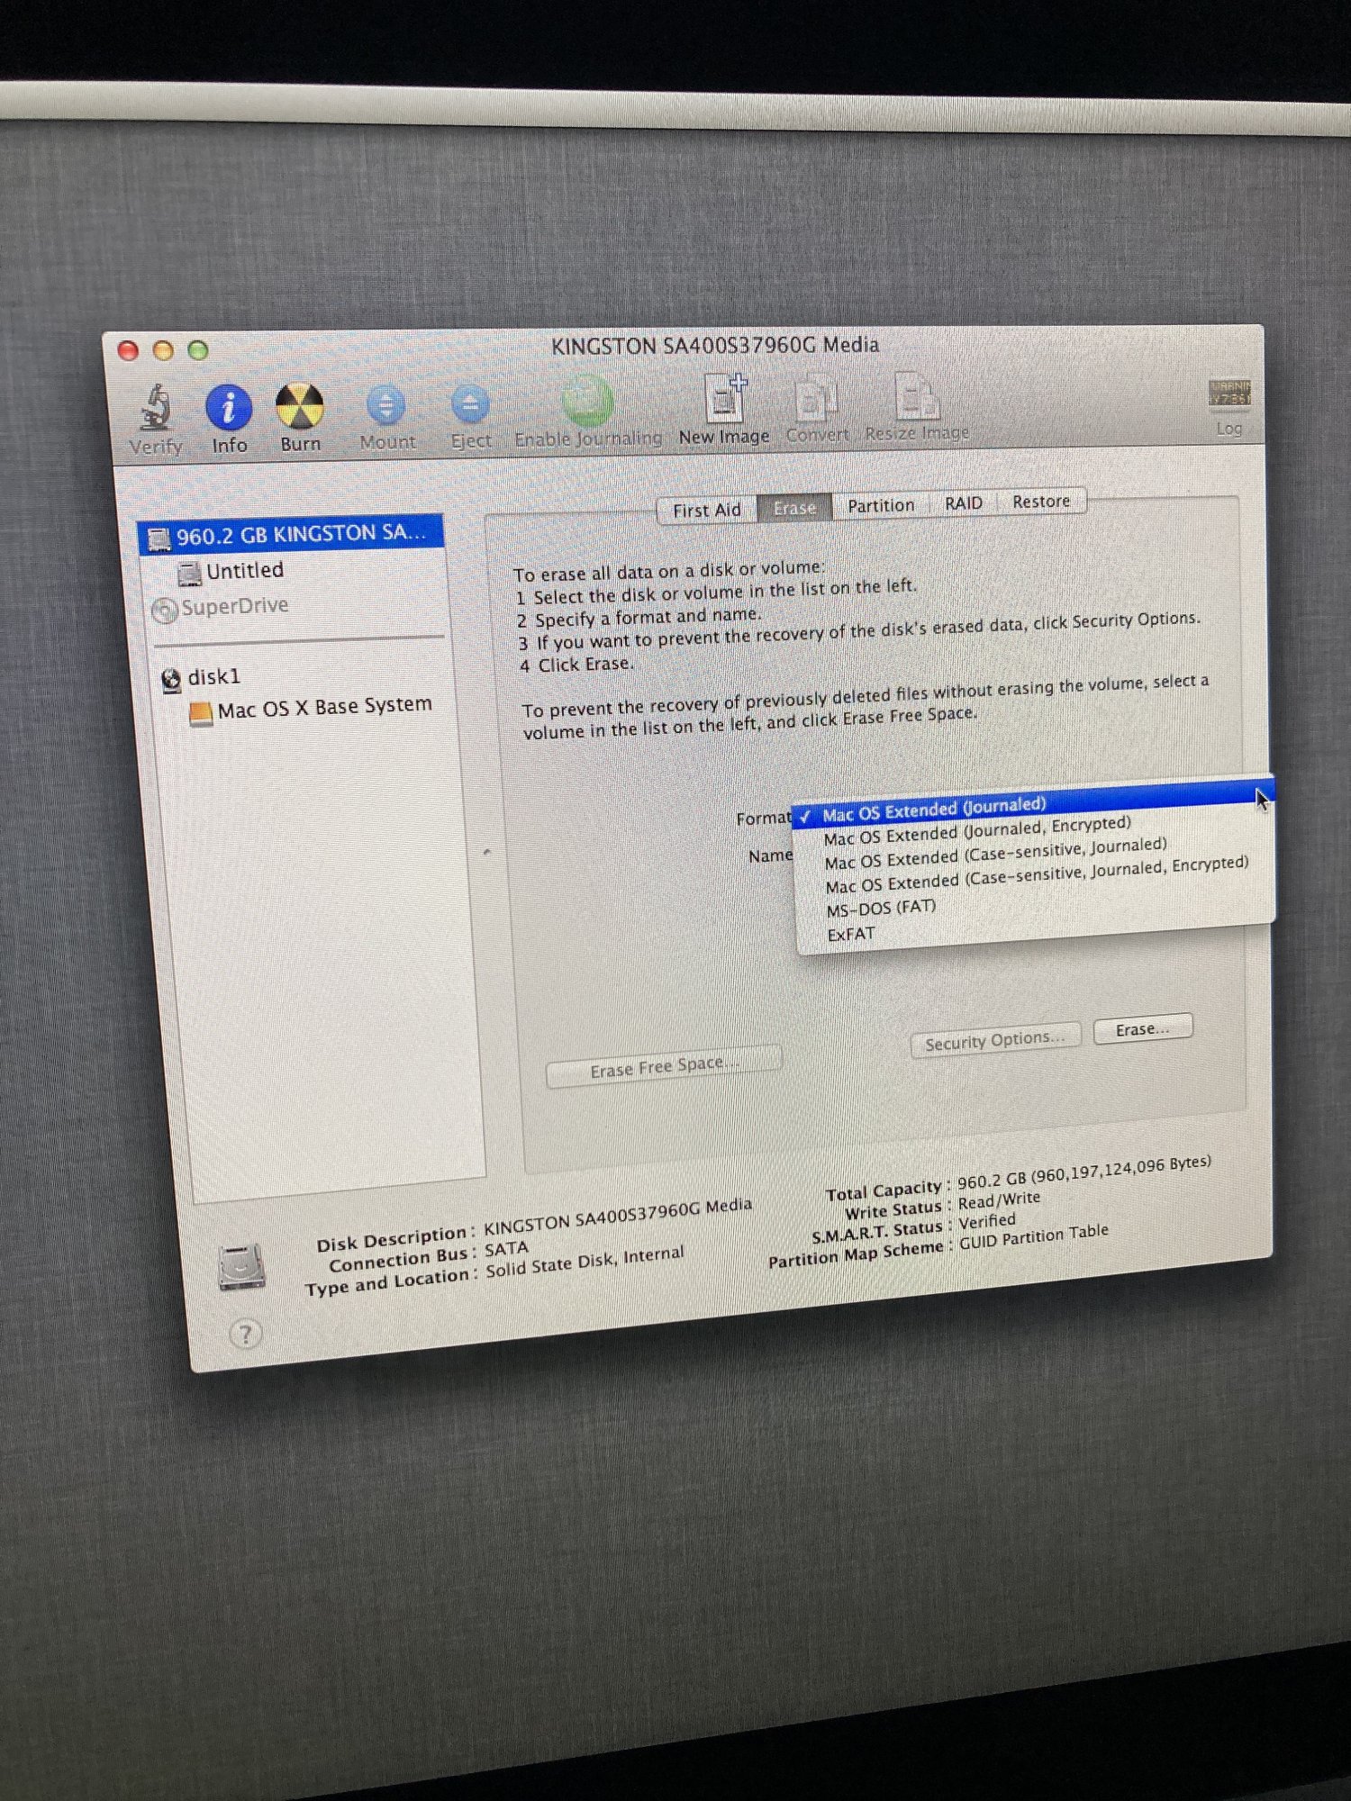
Task: Click the Eject toolbar icon
Action: (x=470, y=404)
